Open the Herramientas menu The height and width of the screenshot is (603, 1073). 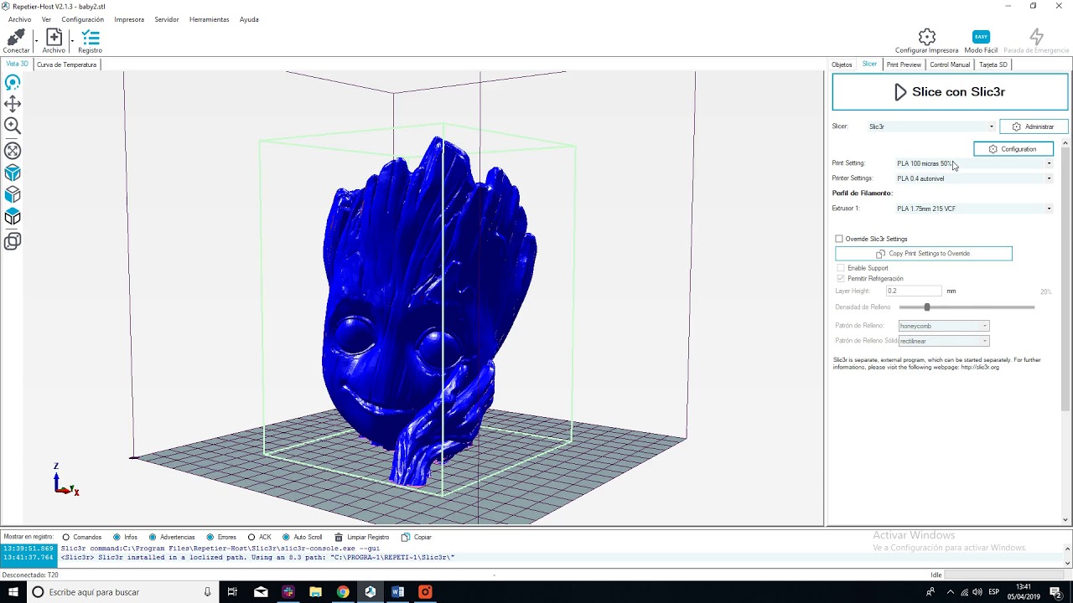pos(209,19)
